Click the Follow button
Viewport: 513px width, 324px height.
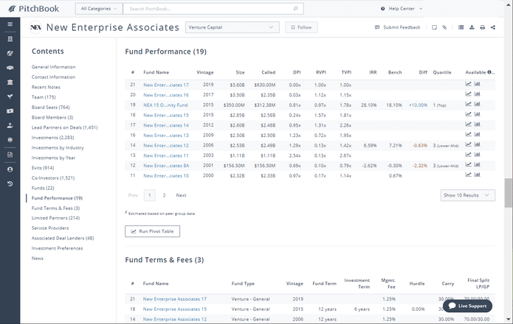pos(301,27)
